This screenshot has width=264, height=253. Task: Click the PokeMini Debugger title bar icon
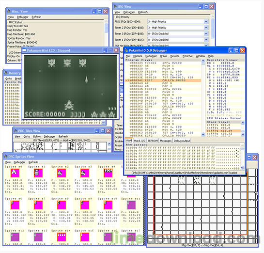pyautogui.click(x=126, y=50)
